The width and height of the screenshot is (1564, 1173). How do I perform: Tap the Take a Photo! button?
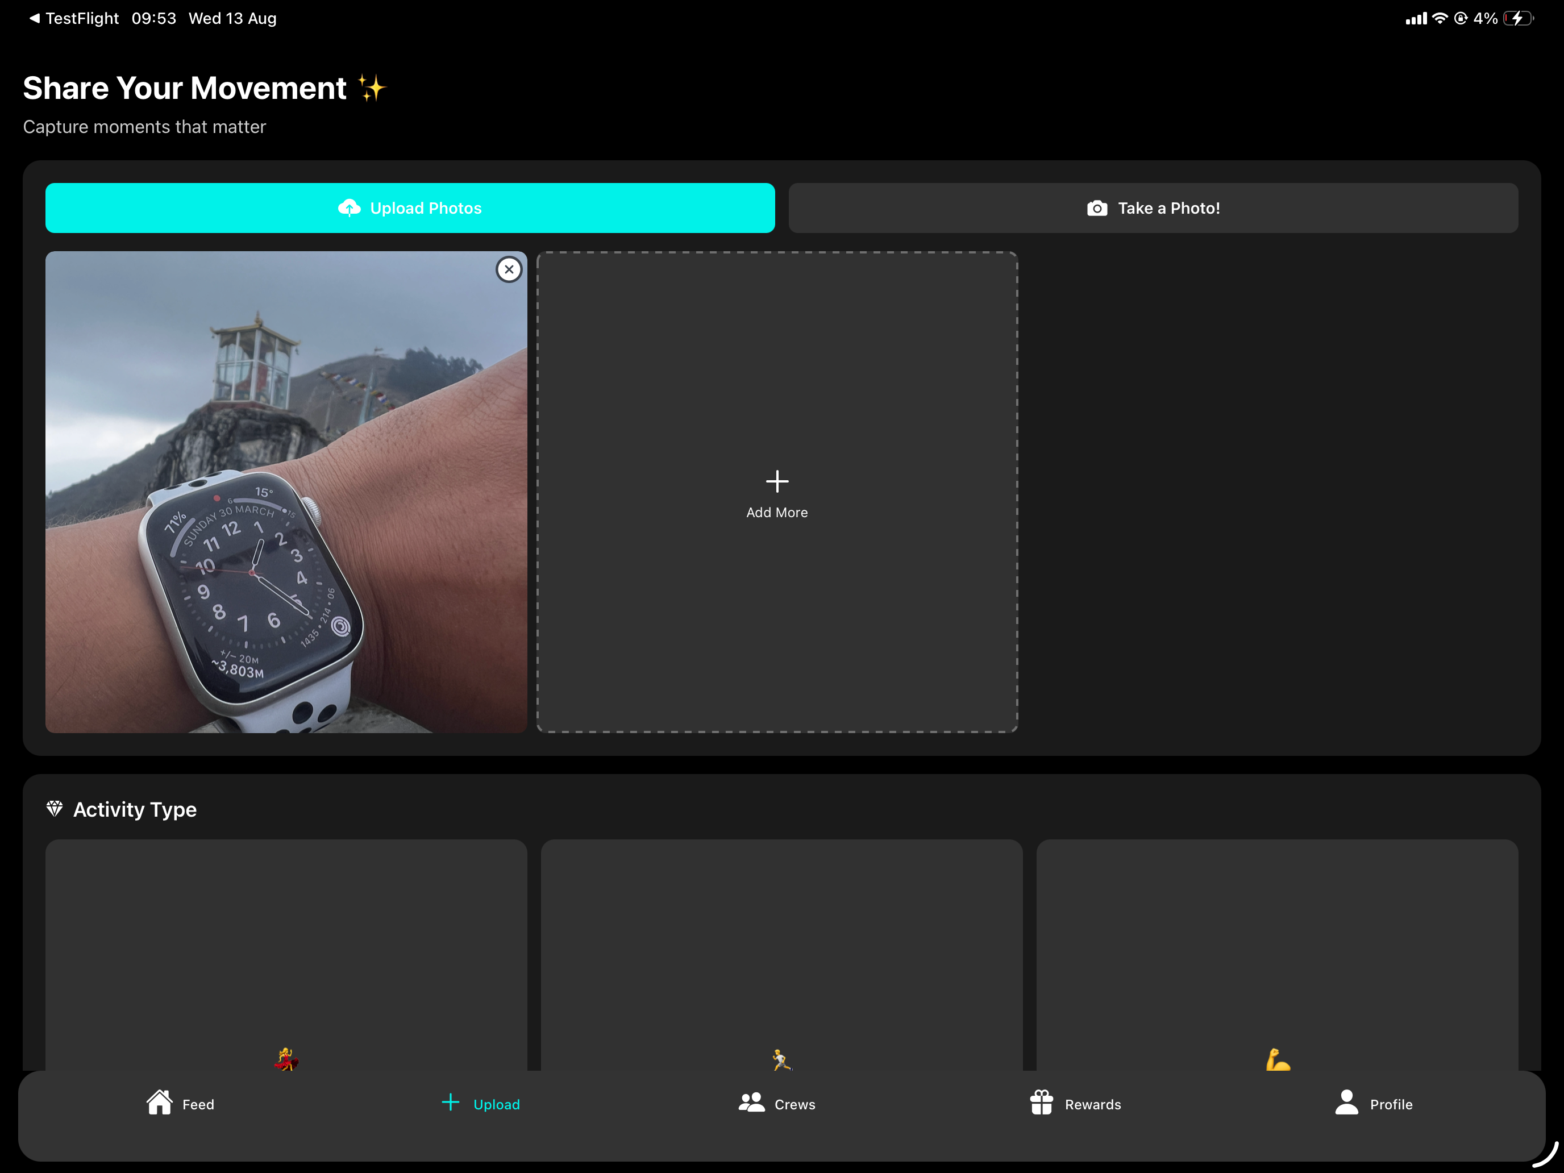[1153, 208]
